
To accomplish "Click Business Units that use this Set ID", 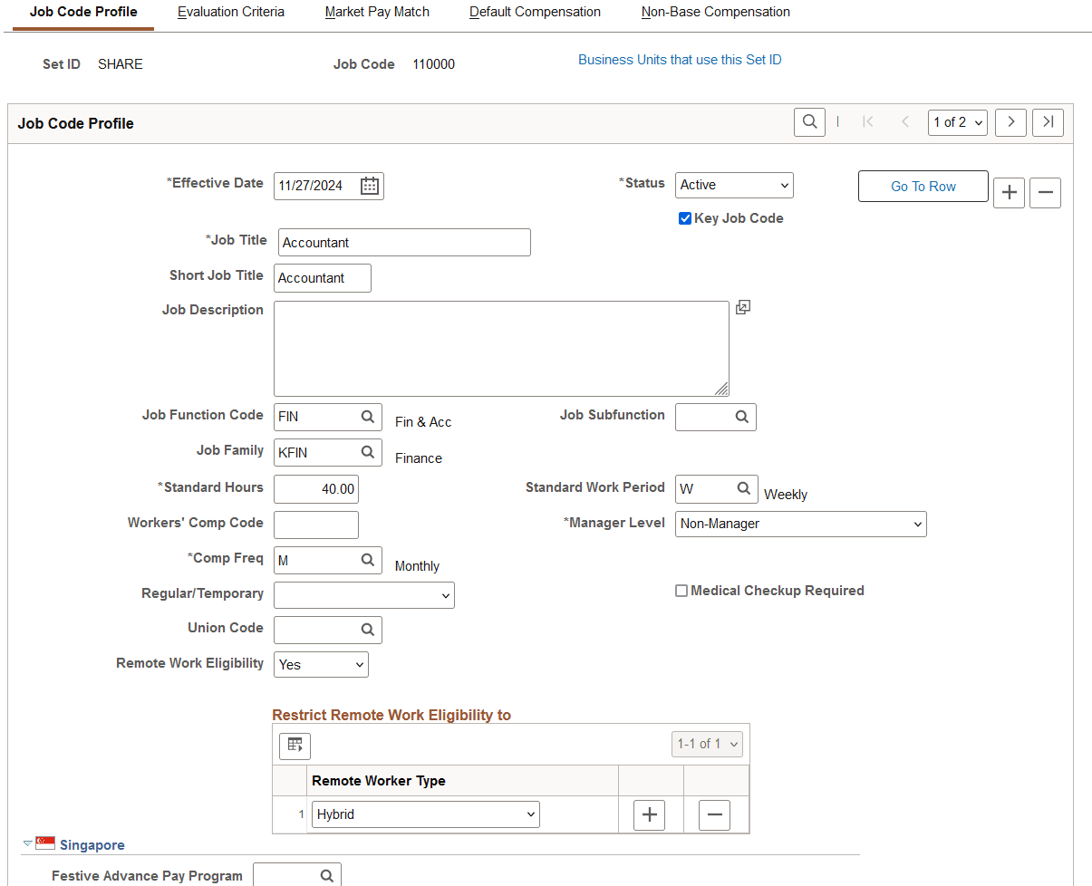I will coord(680,59).
